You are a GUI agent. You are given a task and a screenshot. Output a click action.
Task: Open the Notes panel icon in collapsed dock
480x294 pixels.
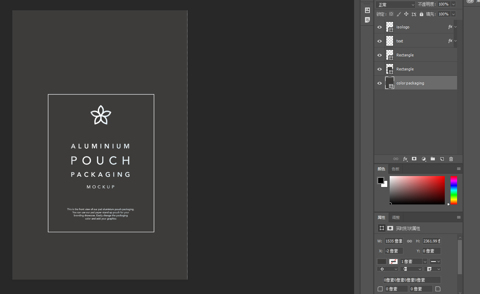click(x=367, y=20)
